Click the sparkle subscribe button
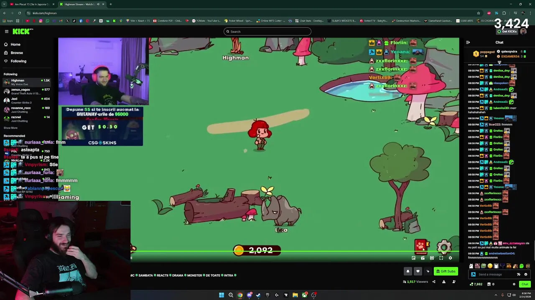This screenshot has height=300, width=535. (428, 272)
